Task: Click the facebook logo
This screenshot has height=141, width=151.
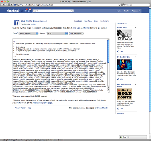Action: (13, 11)
